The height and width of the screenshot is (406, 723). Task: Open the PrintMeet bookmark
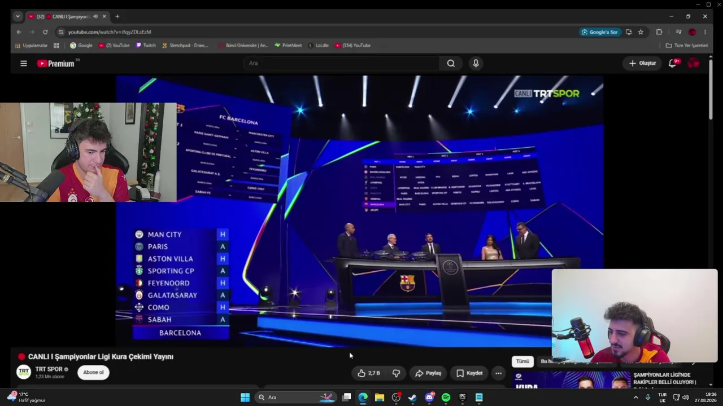(288, 45)
